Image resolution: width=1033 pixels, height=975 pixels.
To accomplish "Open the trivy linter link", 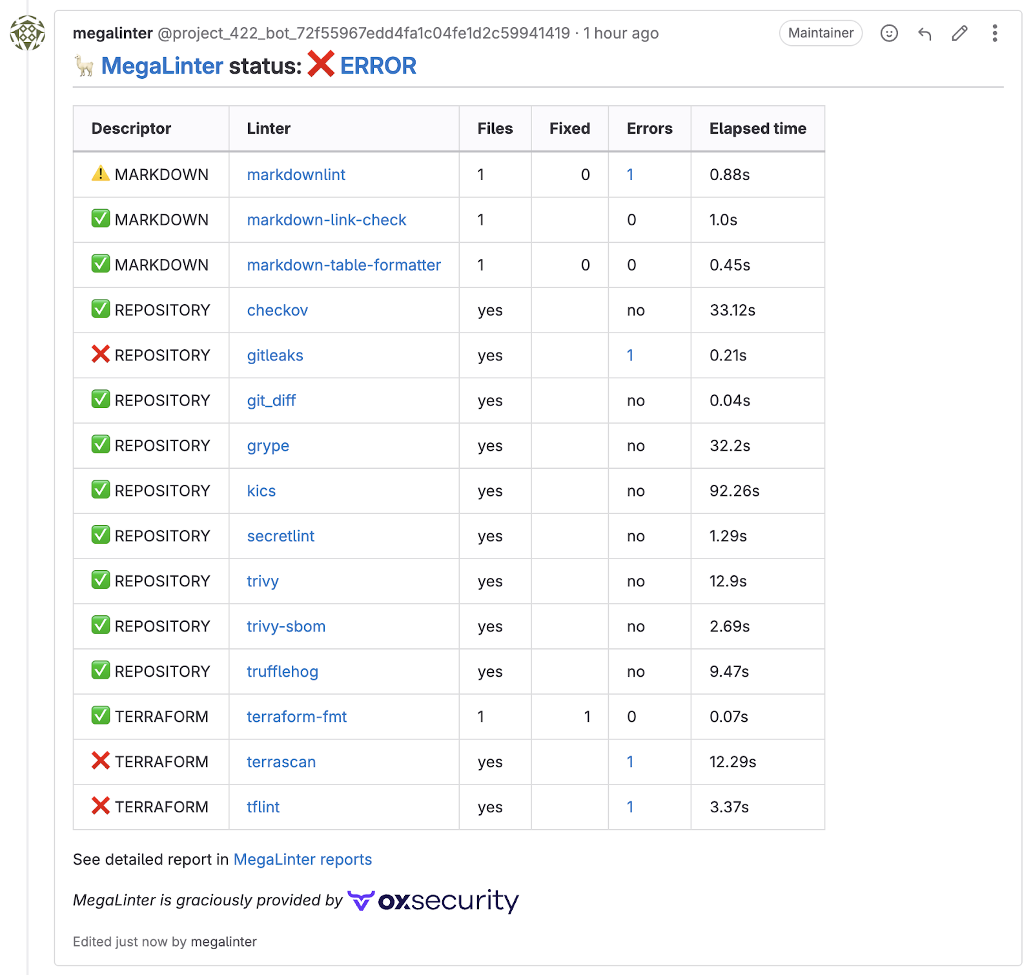I will tap(263, 581).
